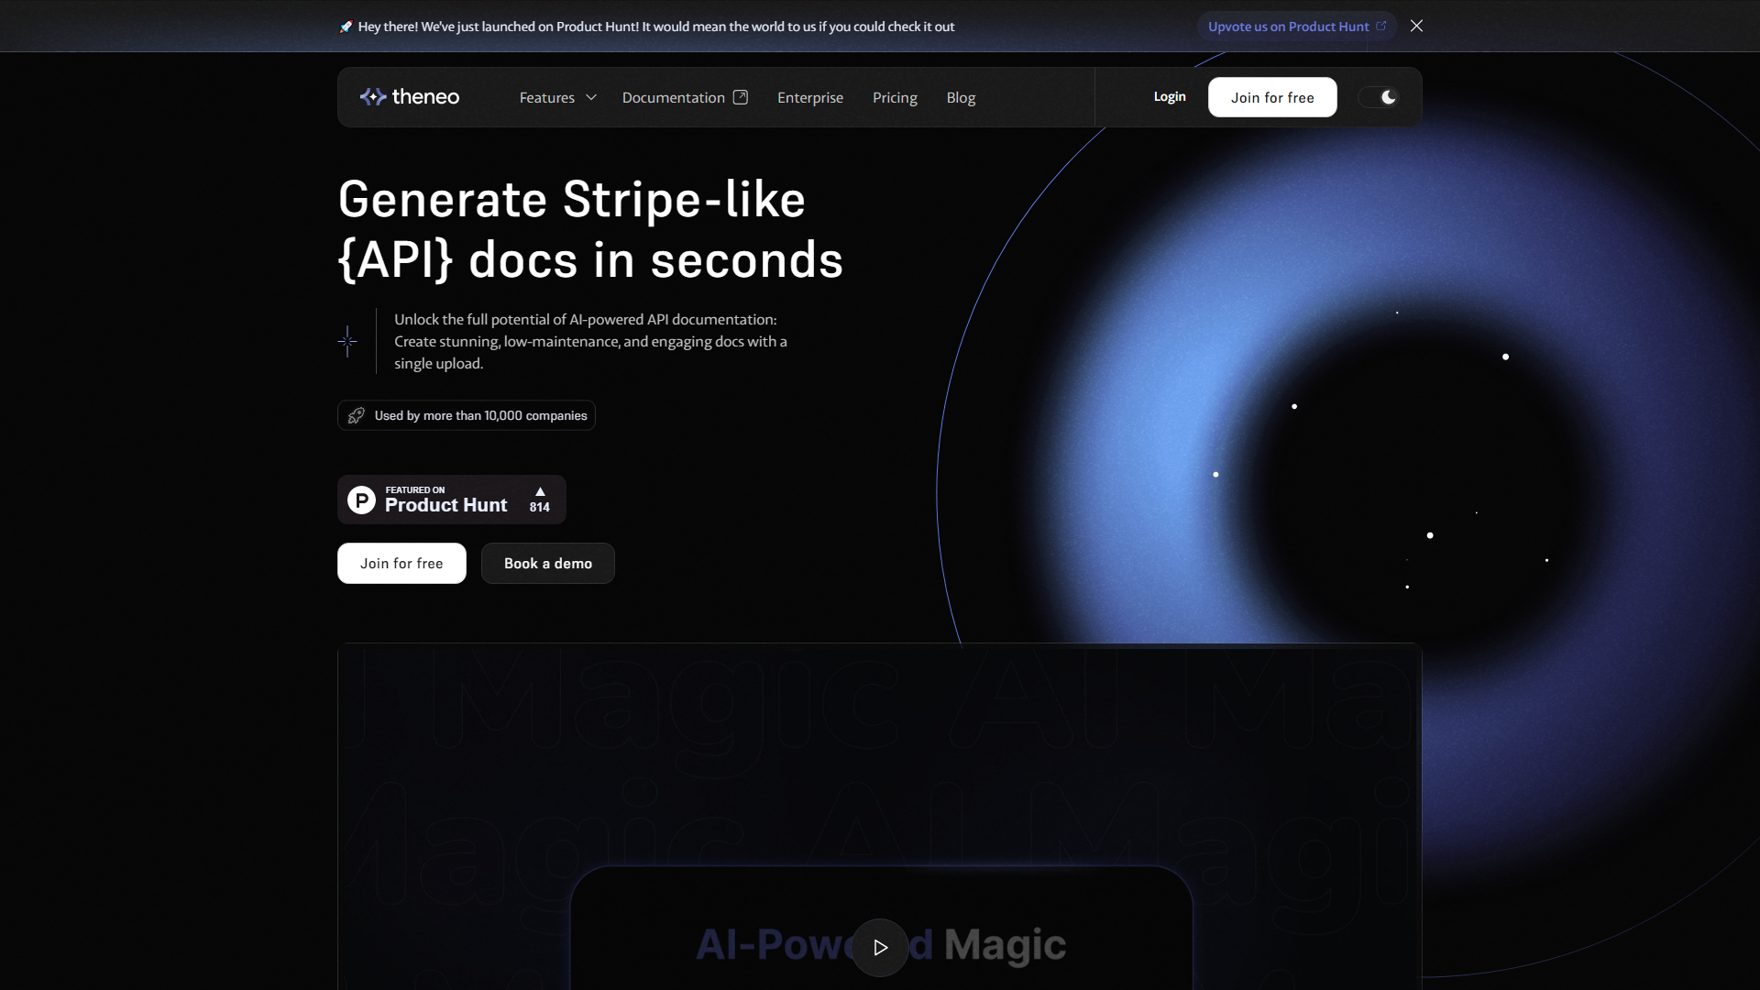Click the sparkle/magic wand icon near join button
The image size is (1760, 990).
(x=346, y=341)
